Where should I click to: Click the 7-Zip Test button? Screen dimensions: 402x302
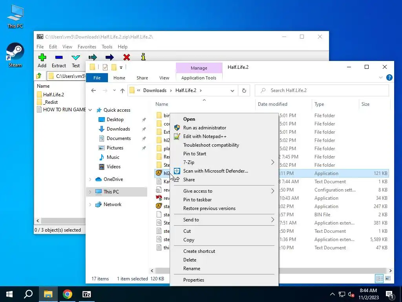click(76, 61)
